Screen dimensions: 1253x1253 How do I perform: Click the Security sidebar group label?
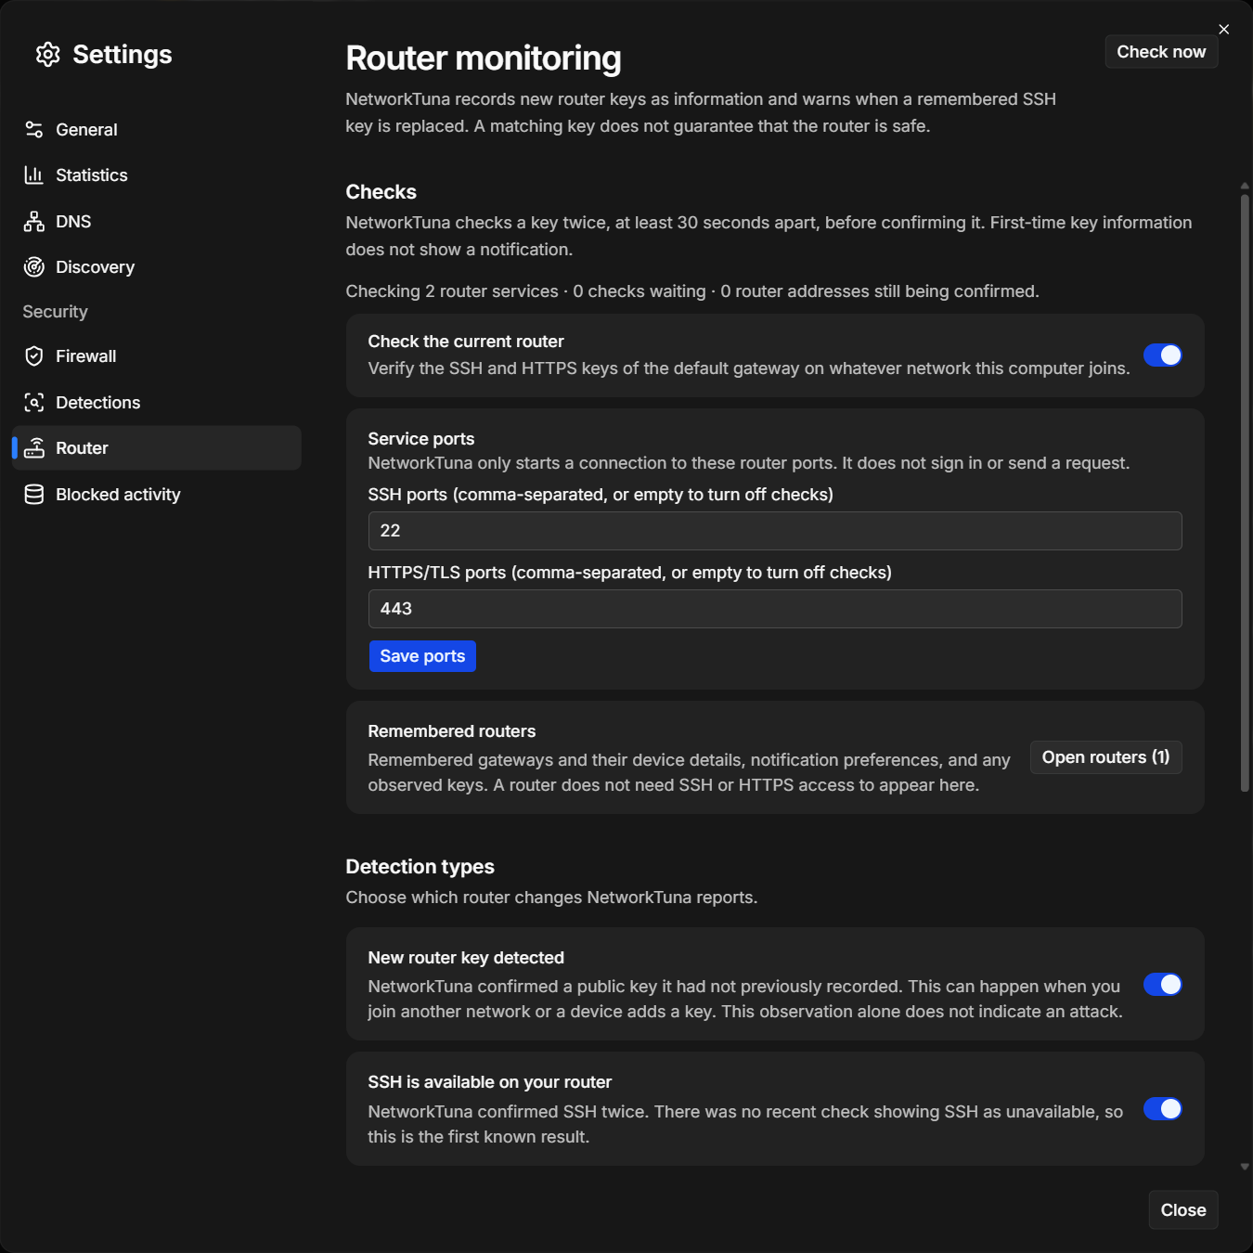click(56, 312)
